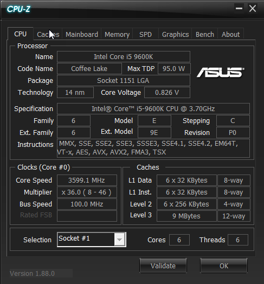Expand the Socket #1 selection dropdown arrow
The width and height of the screenshot is (264, 284).
[119, 240]
